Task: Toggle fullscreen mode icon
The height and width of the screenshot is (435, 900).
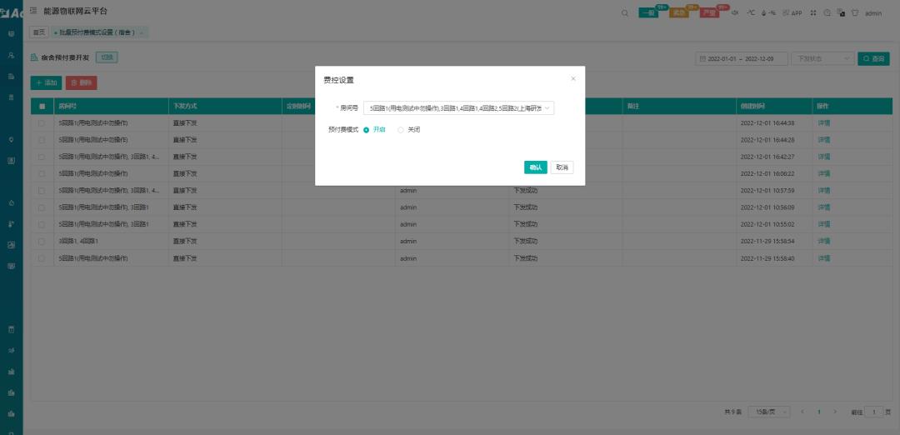Action: 812,12
